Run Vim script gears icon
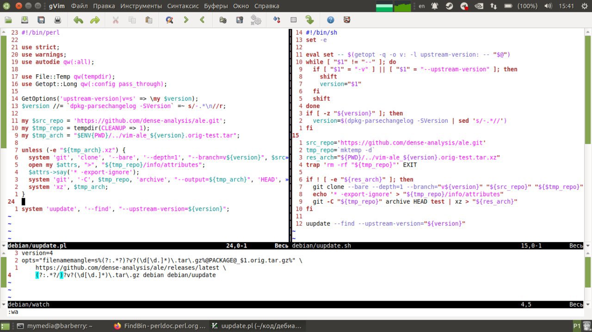 pos(256,20)
